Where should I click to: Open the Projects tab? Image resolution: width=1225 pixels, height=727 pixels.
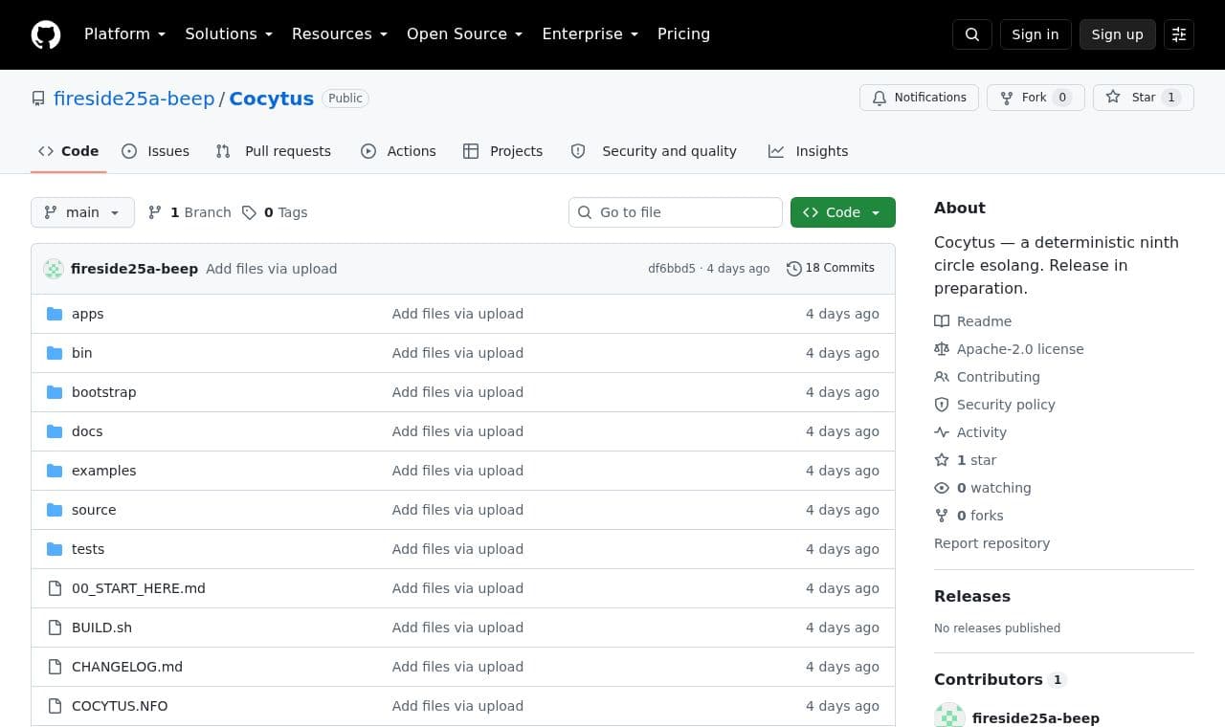pos(503,151)
